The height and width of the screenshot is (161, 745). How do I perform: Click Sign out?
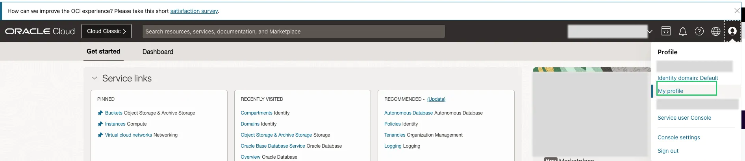click(x=668, y=151)
